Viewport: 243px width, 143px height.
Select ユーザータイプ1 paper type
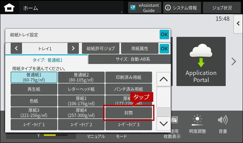pyautogui.click(x=34, y=125)
